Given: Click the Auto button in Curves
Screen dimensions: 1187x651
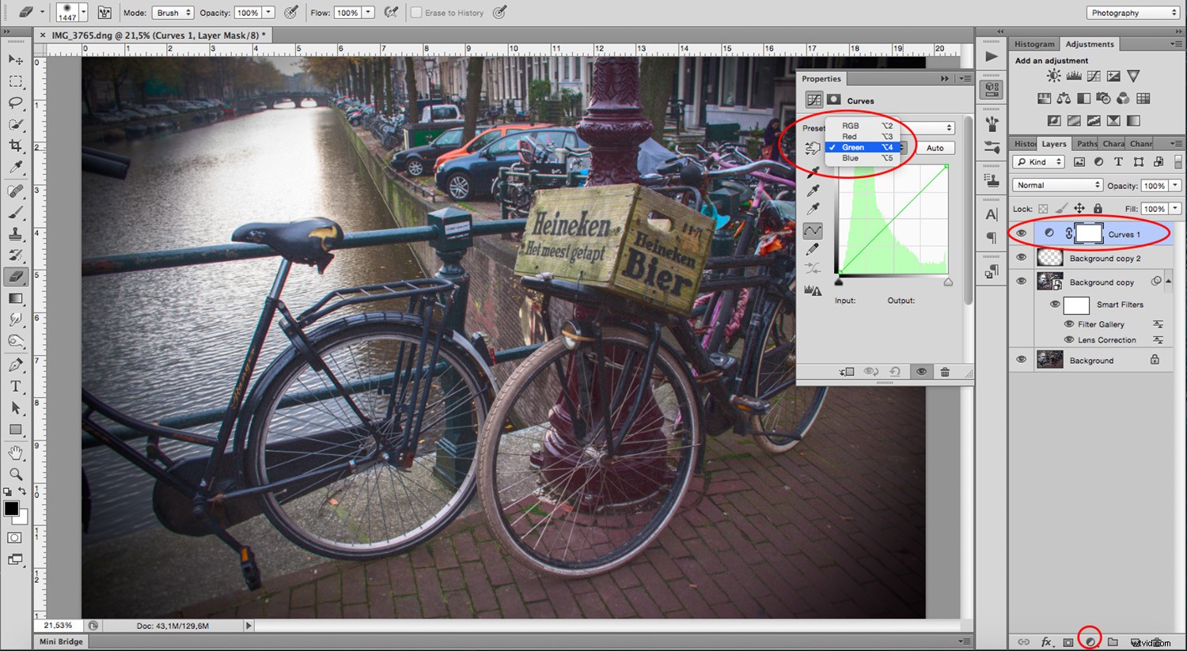Looking at the screenshot, I should 935,148.
